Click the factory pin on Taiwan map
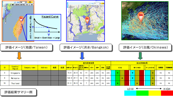The width and height of the screenshot is (173, 97). pyautogui.click(x=21, y=19)
